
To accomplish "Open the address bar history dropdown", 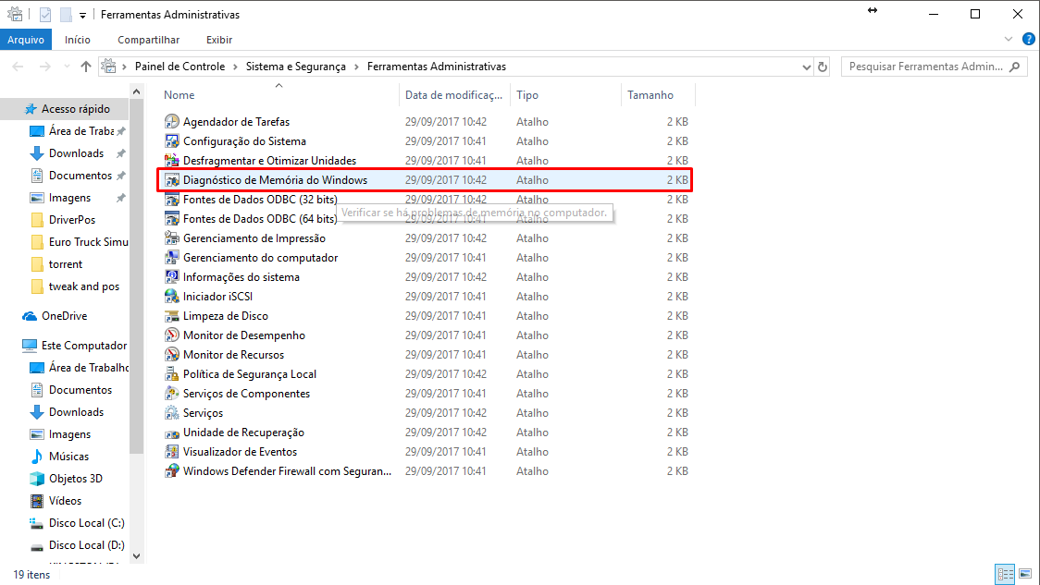I will coord(807,67).
